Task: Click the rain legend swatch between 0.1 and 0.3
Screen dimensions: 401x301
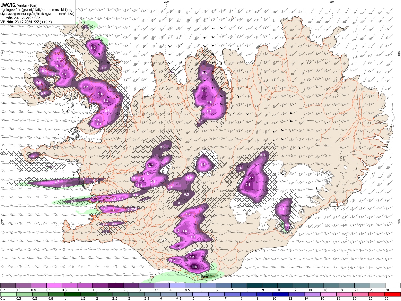Action: (x=8, y=294)
